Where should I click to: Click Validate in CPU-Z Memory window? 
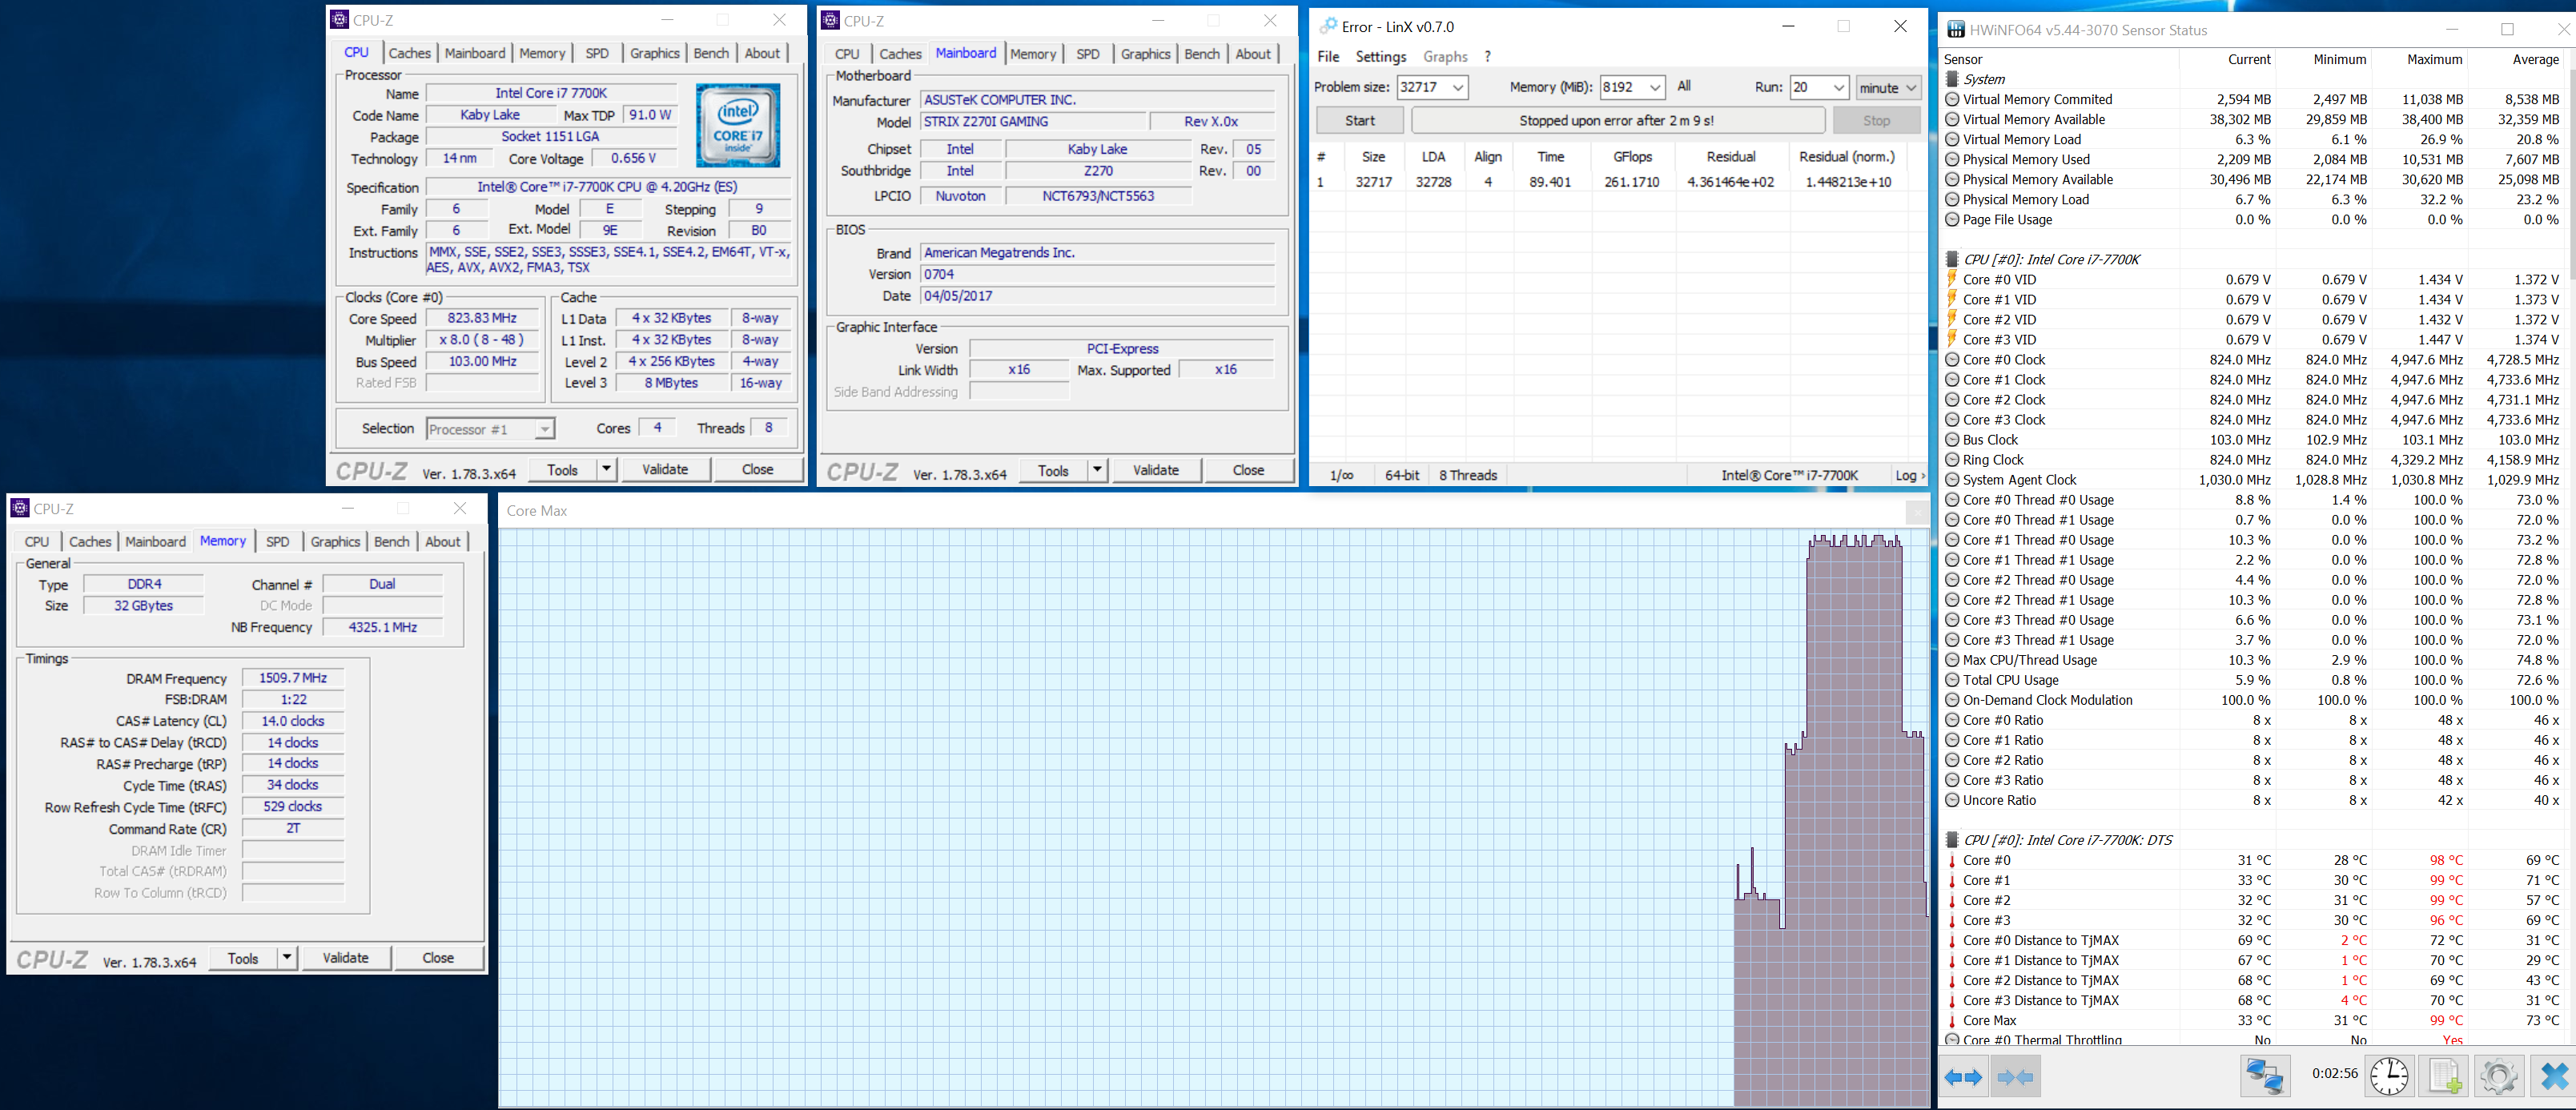click(x=346, y=958)
